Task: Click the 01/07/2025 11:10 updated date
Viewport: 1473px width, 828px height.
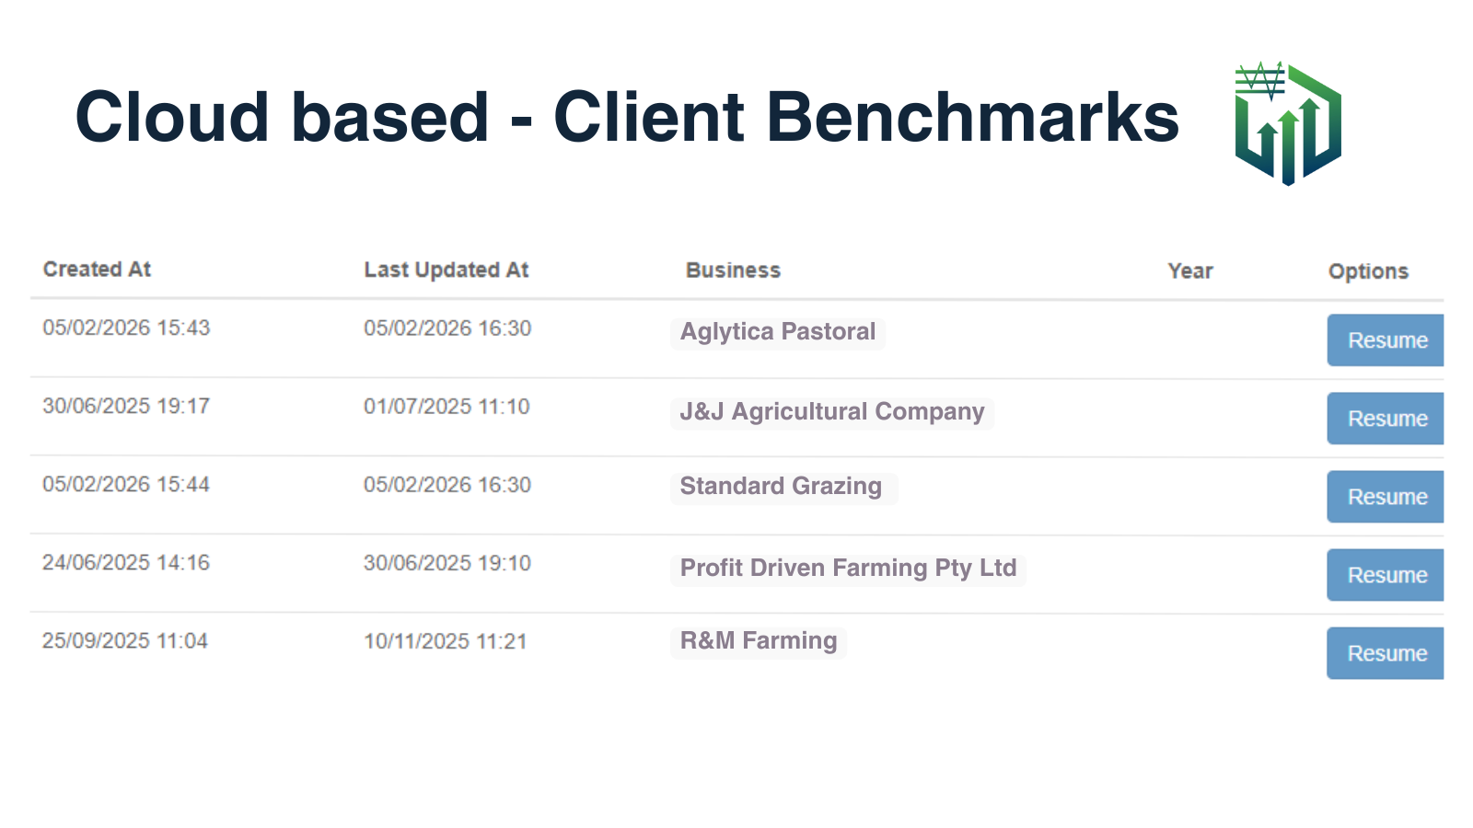Action: pyautogui.click(x=447, y=407)
